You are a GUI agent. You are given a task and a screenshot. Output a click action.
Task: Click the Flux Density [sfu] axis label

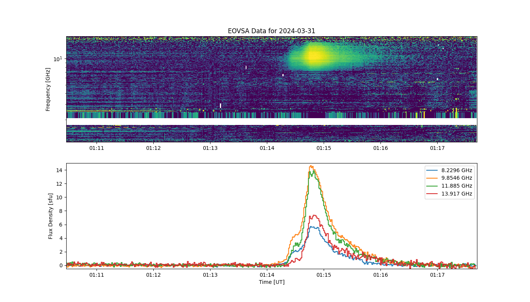click(51, 216)
